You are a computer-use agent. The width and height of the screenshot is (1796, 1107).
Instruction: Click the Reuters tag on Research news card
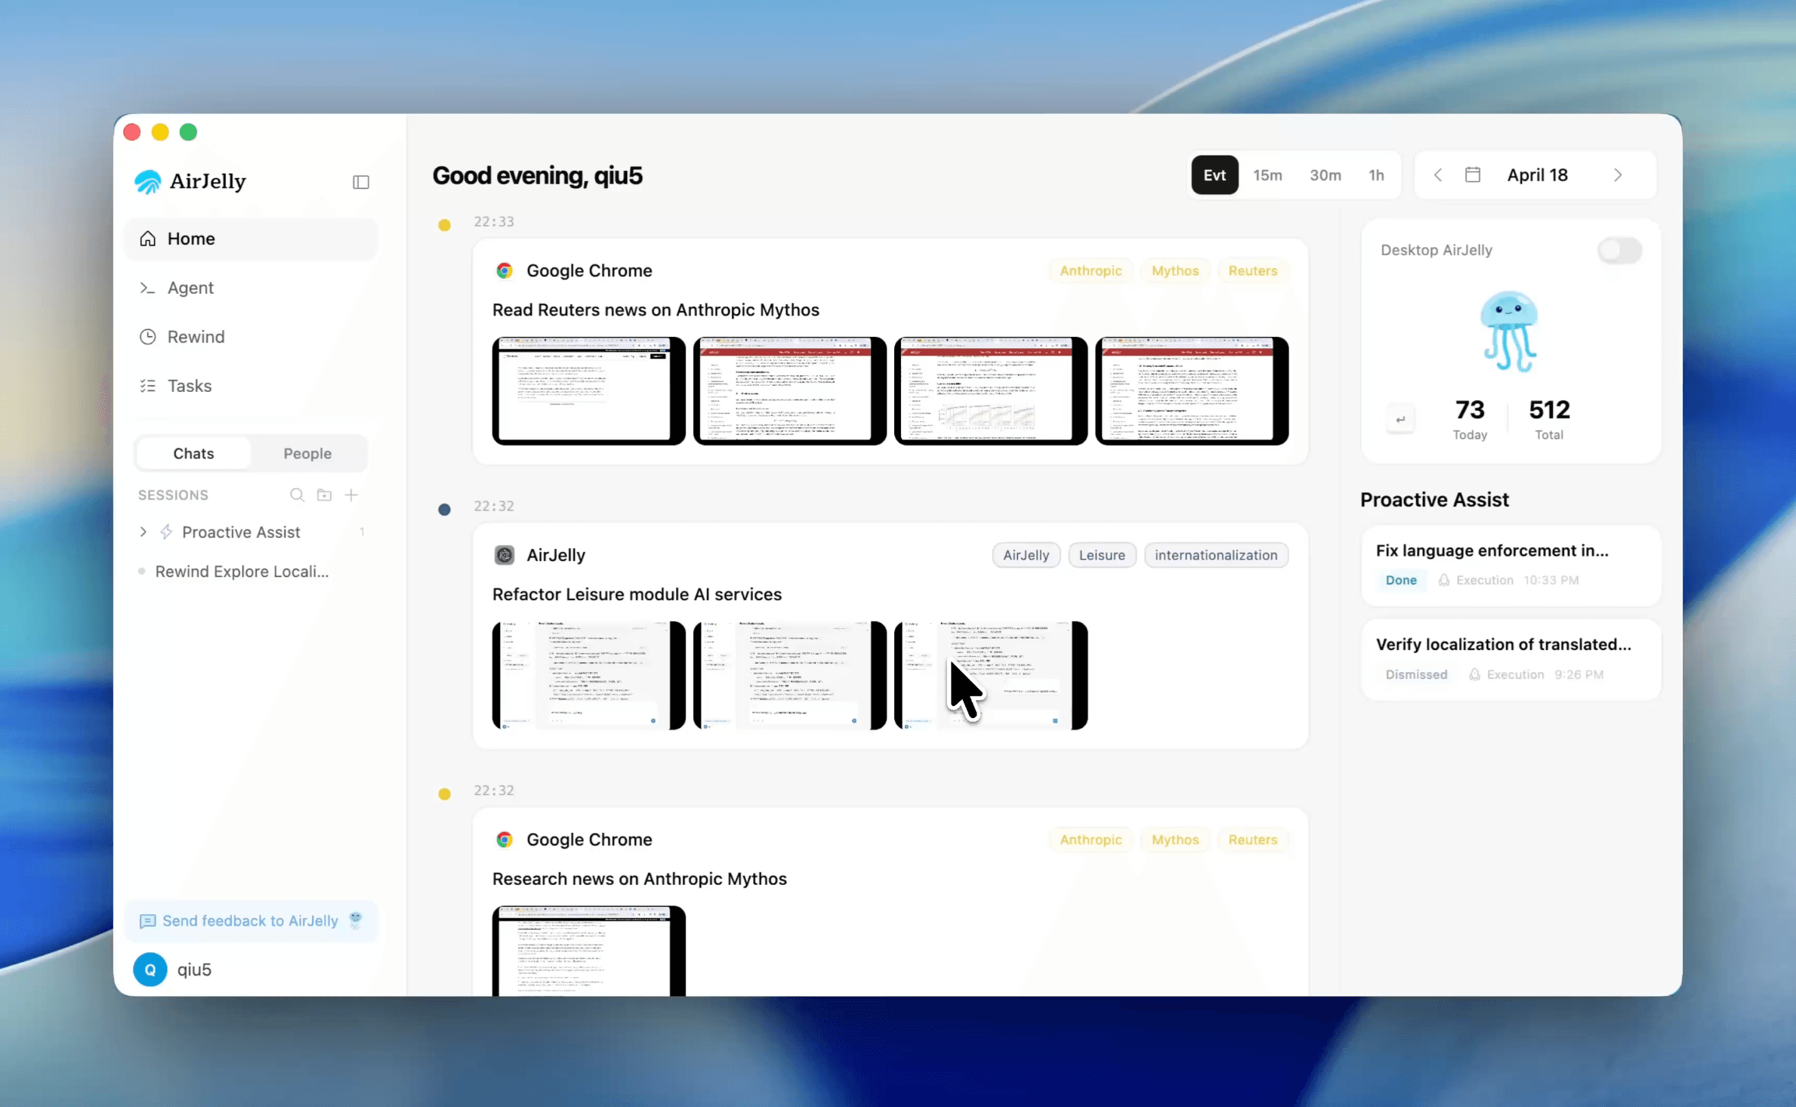1252,840
